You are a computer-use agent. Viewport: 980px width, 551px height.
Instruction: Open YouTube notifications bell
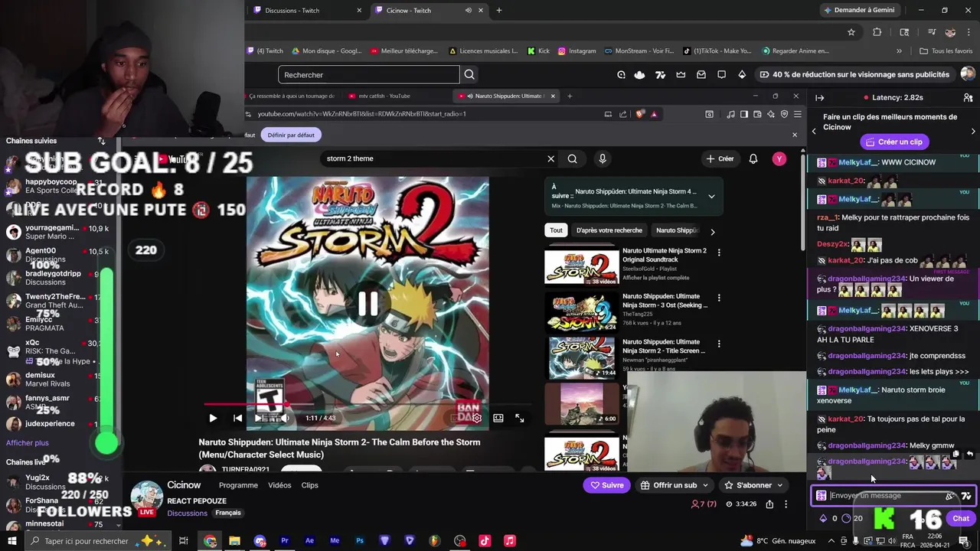coord(753,158)
